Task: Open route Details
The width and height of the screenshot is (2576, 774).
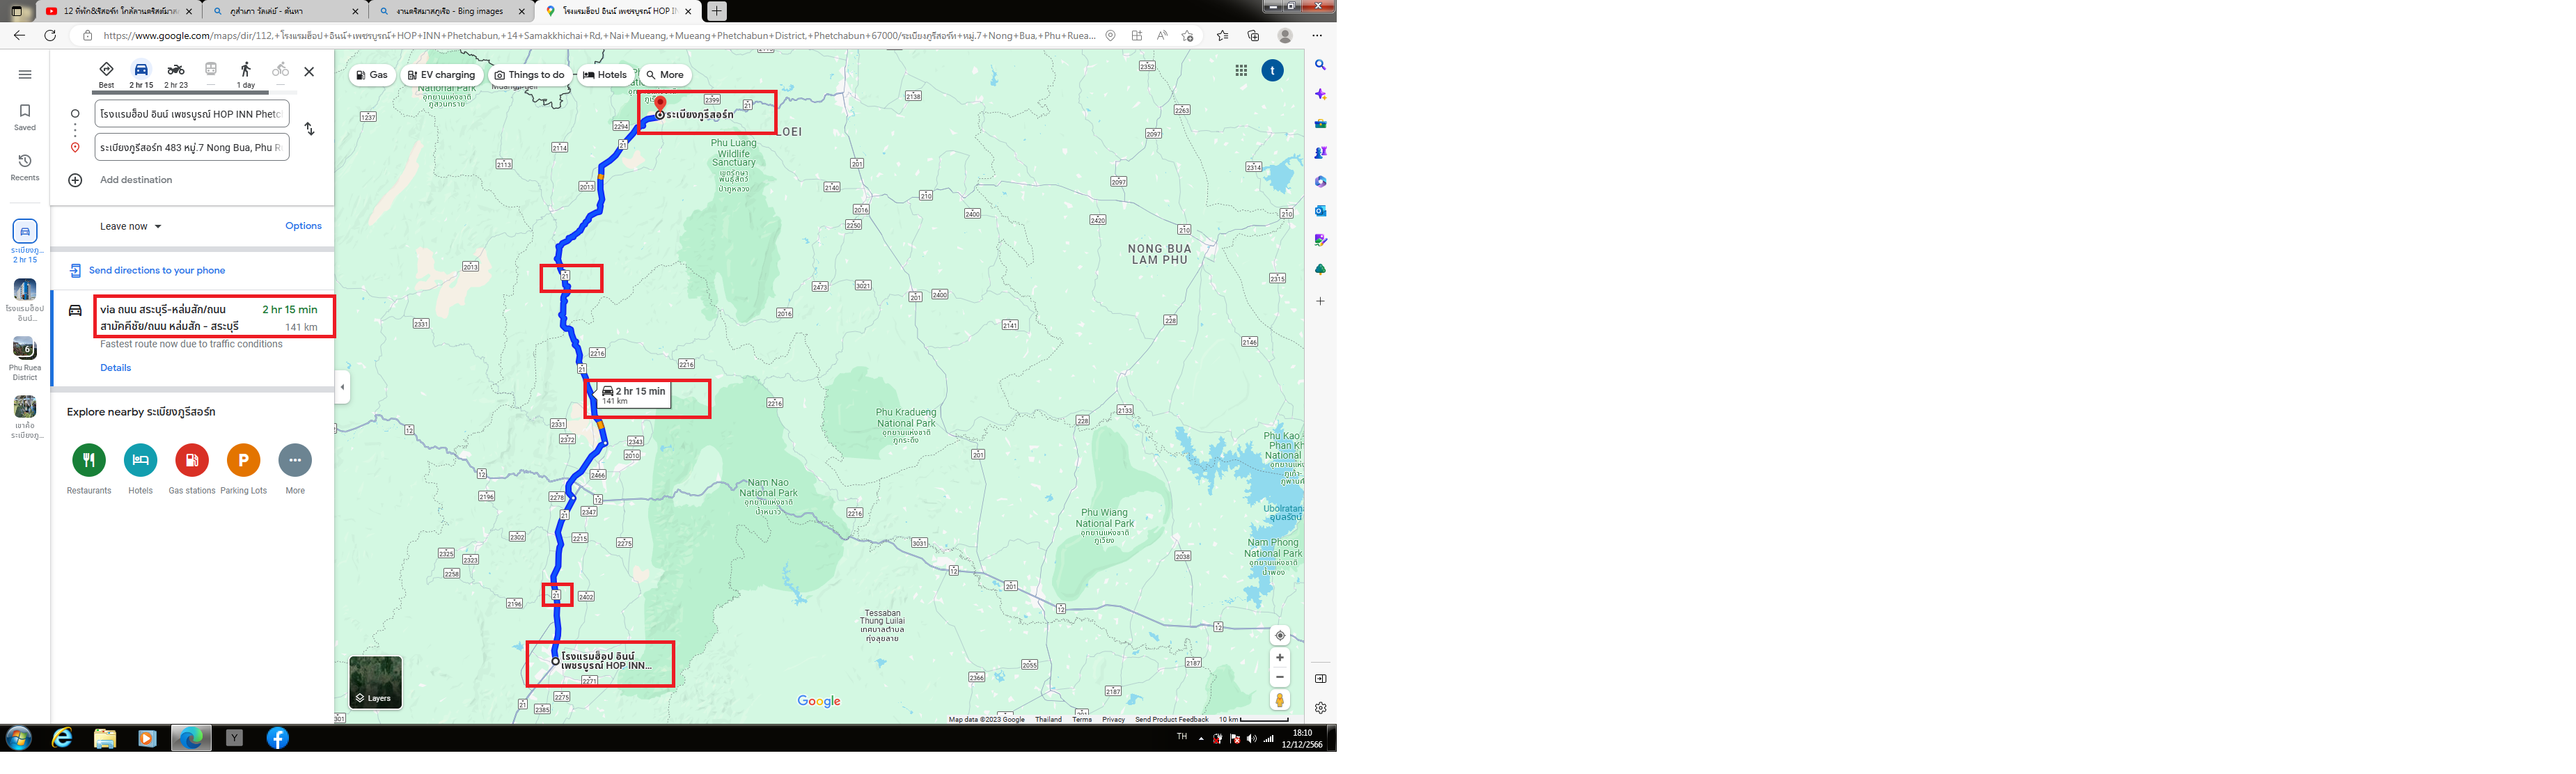Action: [x=115, y=368]
